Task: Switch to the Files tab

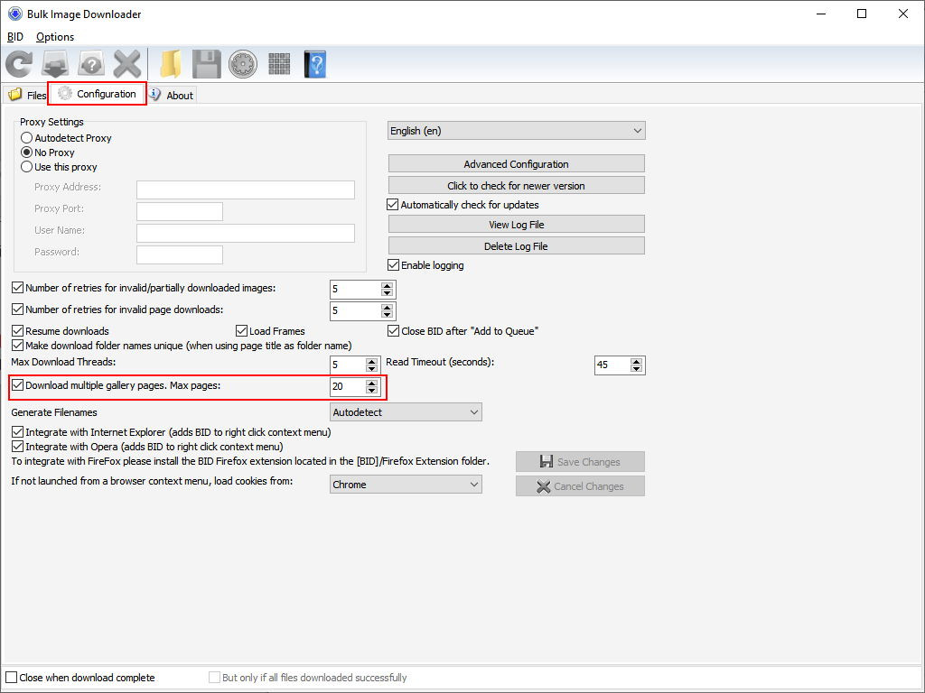Action: tap(26, 95)
